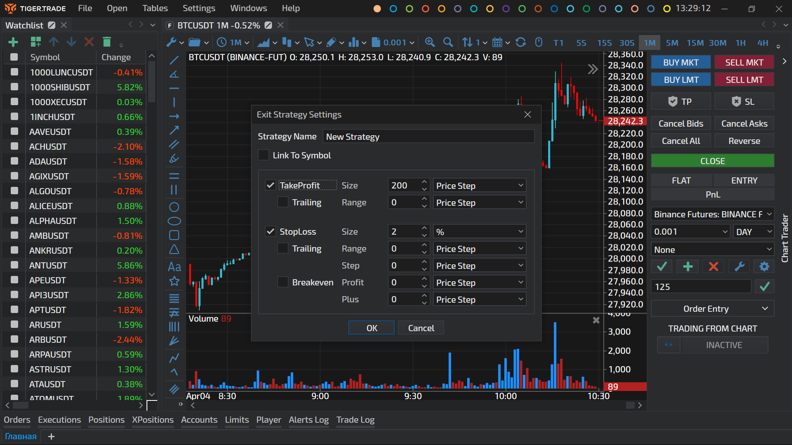Click the refresh chart icon

pos(521,42)
